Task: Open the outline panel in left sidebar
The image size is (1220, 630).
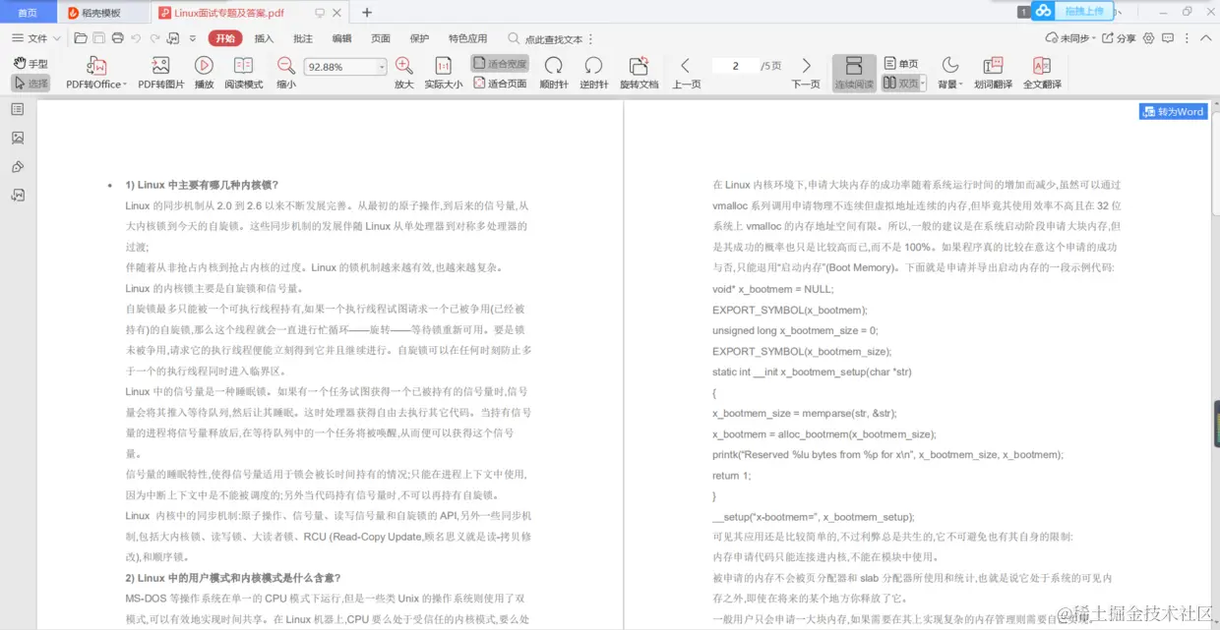Action: [18, 109]
